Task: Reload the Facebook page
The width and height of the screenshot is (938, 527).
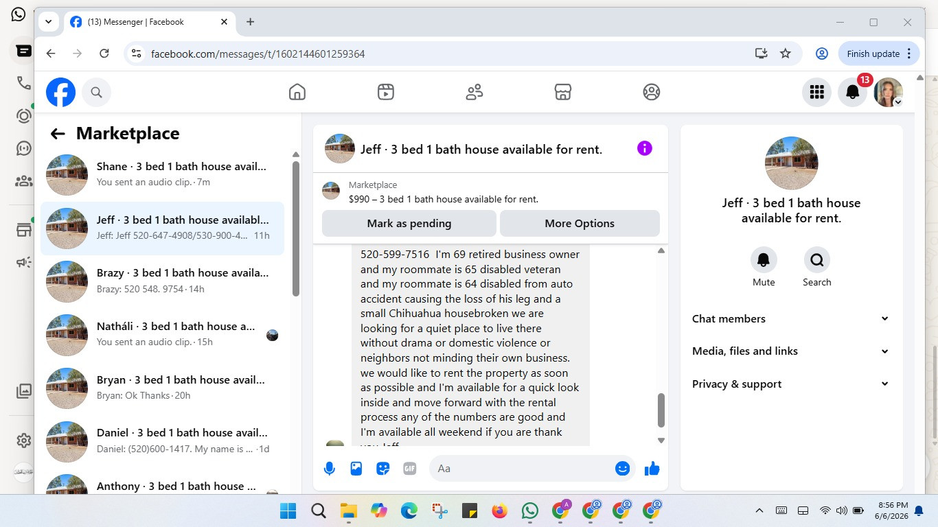Action: click(104, 54)
